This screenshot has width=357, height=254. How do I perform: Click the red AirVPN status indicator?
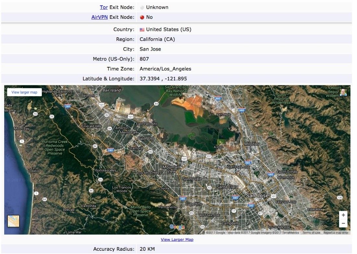[x=142, y=17]
